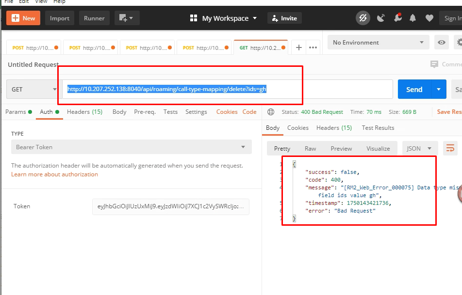The image size is (462, 295).
Task: Open the satellite capture requests icon
Action: point(381,18)
